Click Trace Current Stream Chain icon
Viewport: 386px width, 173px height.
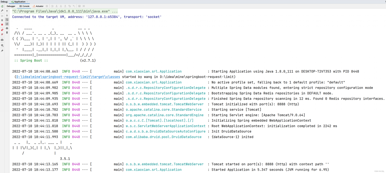pyautogui.click(x=84, y=6)
